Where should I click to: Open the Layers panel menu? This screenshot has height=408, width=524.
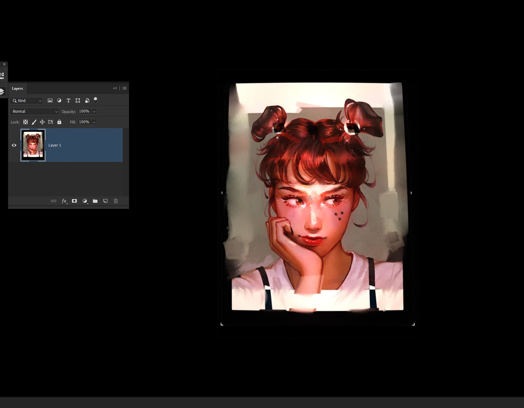124,88
